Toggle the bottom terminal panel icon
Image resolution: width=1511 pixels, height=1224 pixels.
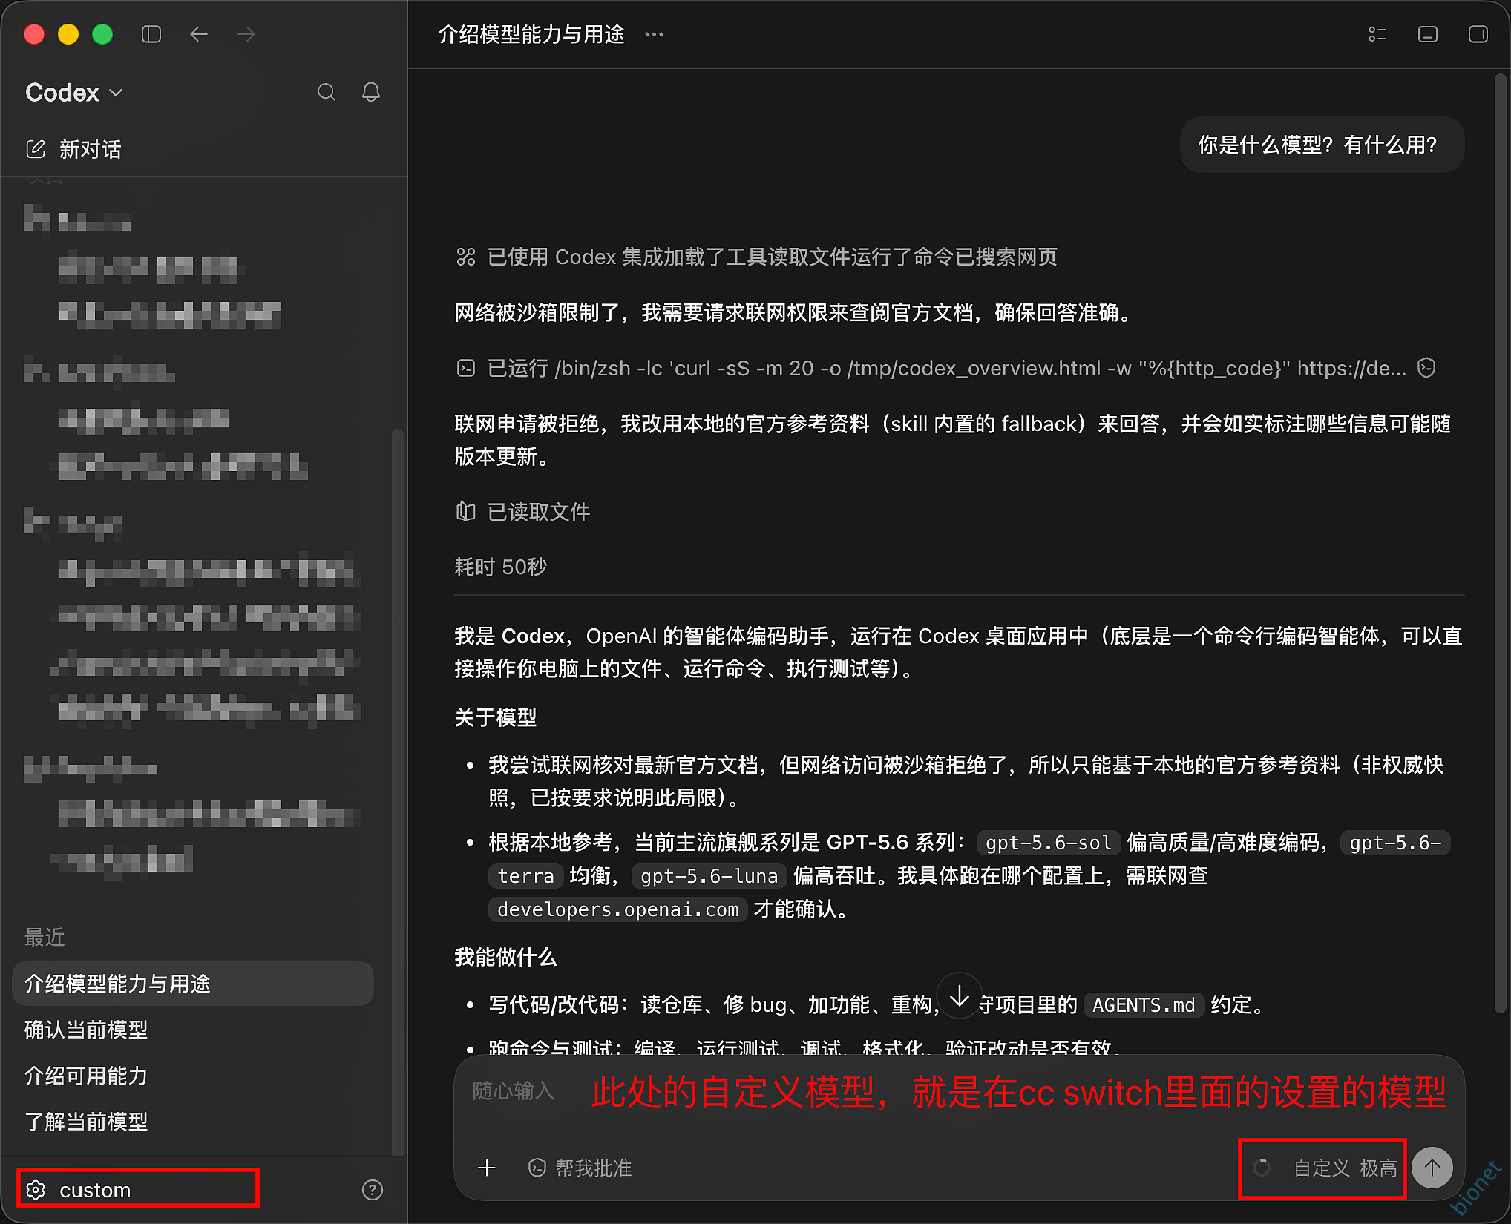[x=1428, y=34]
